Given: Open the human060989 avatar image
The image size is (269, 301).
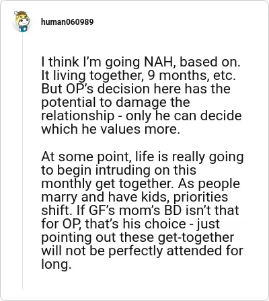Looking at the screenshot, I should pyautogui.click(x=22, y=21).
